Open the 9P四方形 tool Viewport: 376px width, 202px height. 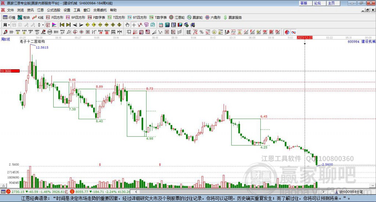[x=76, y=18]
